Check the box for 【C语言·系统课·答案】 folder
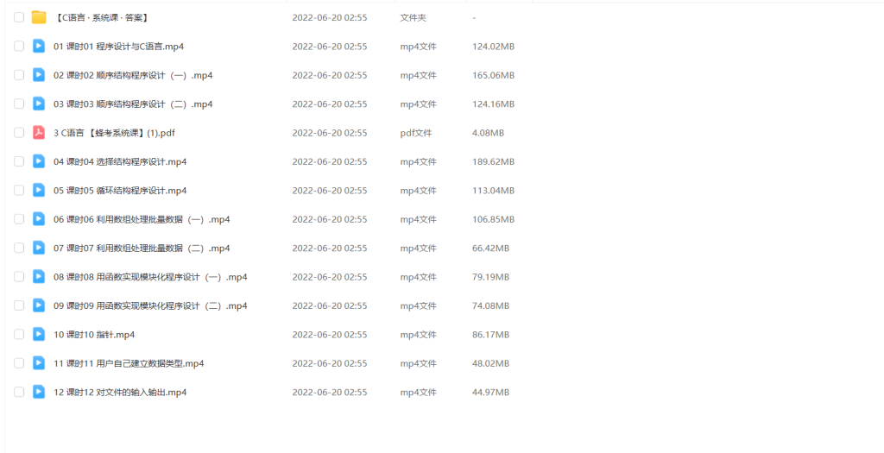This screenshot has width=884, height=453. 19,17
